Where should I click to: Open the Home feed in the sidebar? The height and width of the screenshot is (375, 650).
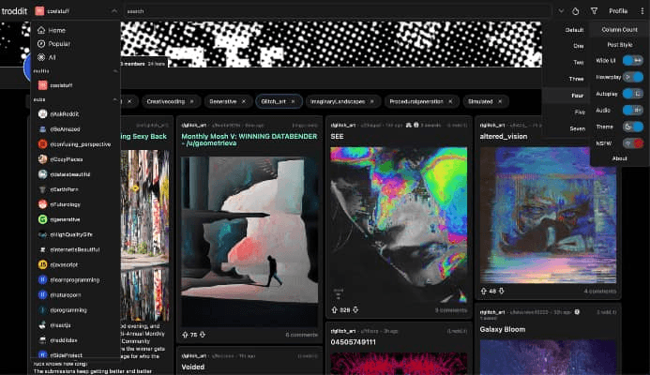point(52,30)
